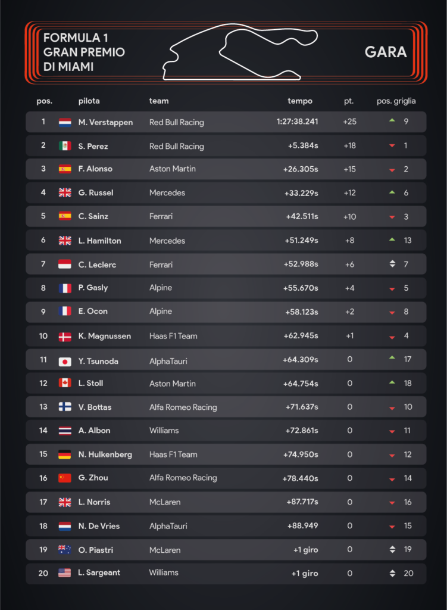Click red down arrow in Perez's row

pyautogui.click(x=392, y=145)
